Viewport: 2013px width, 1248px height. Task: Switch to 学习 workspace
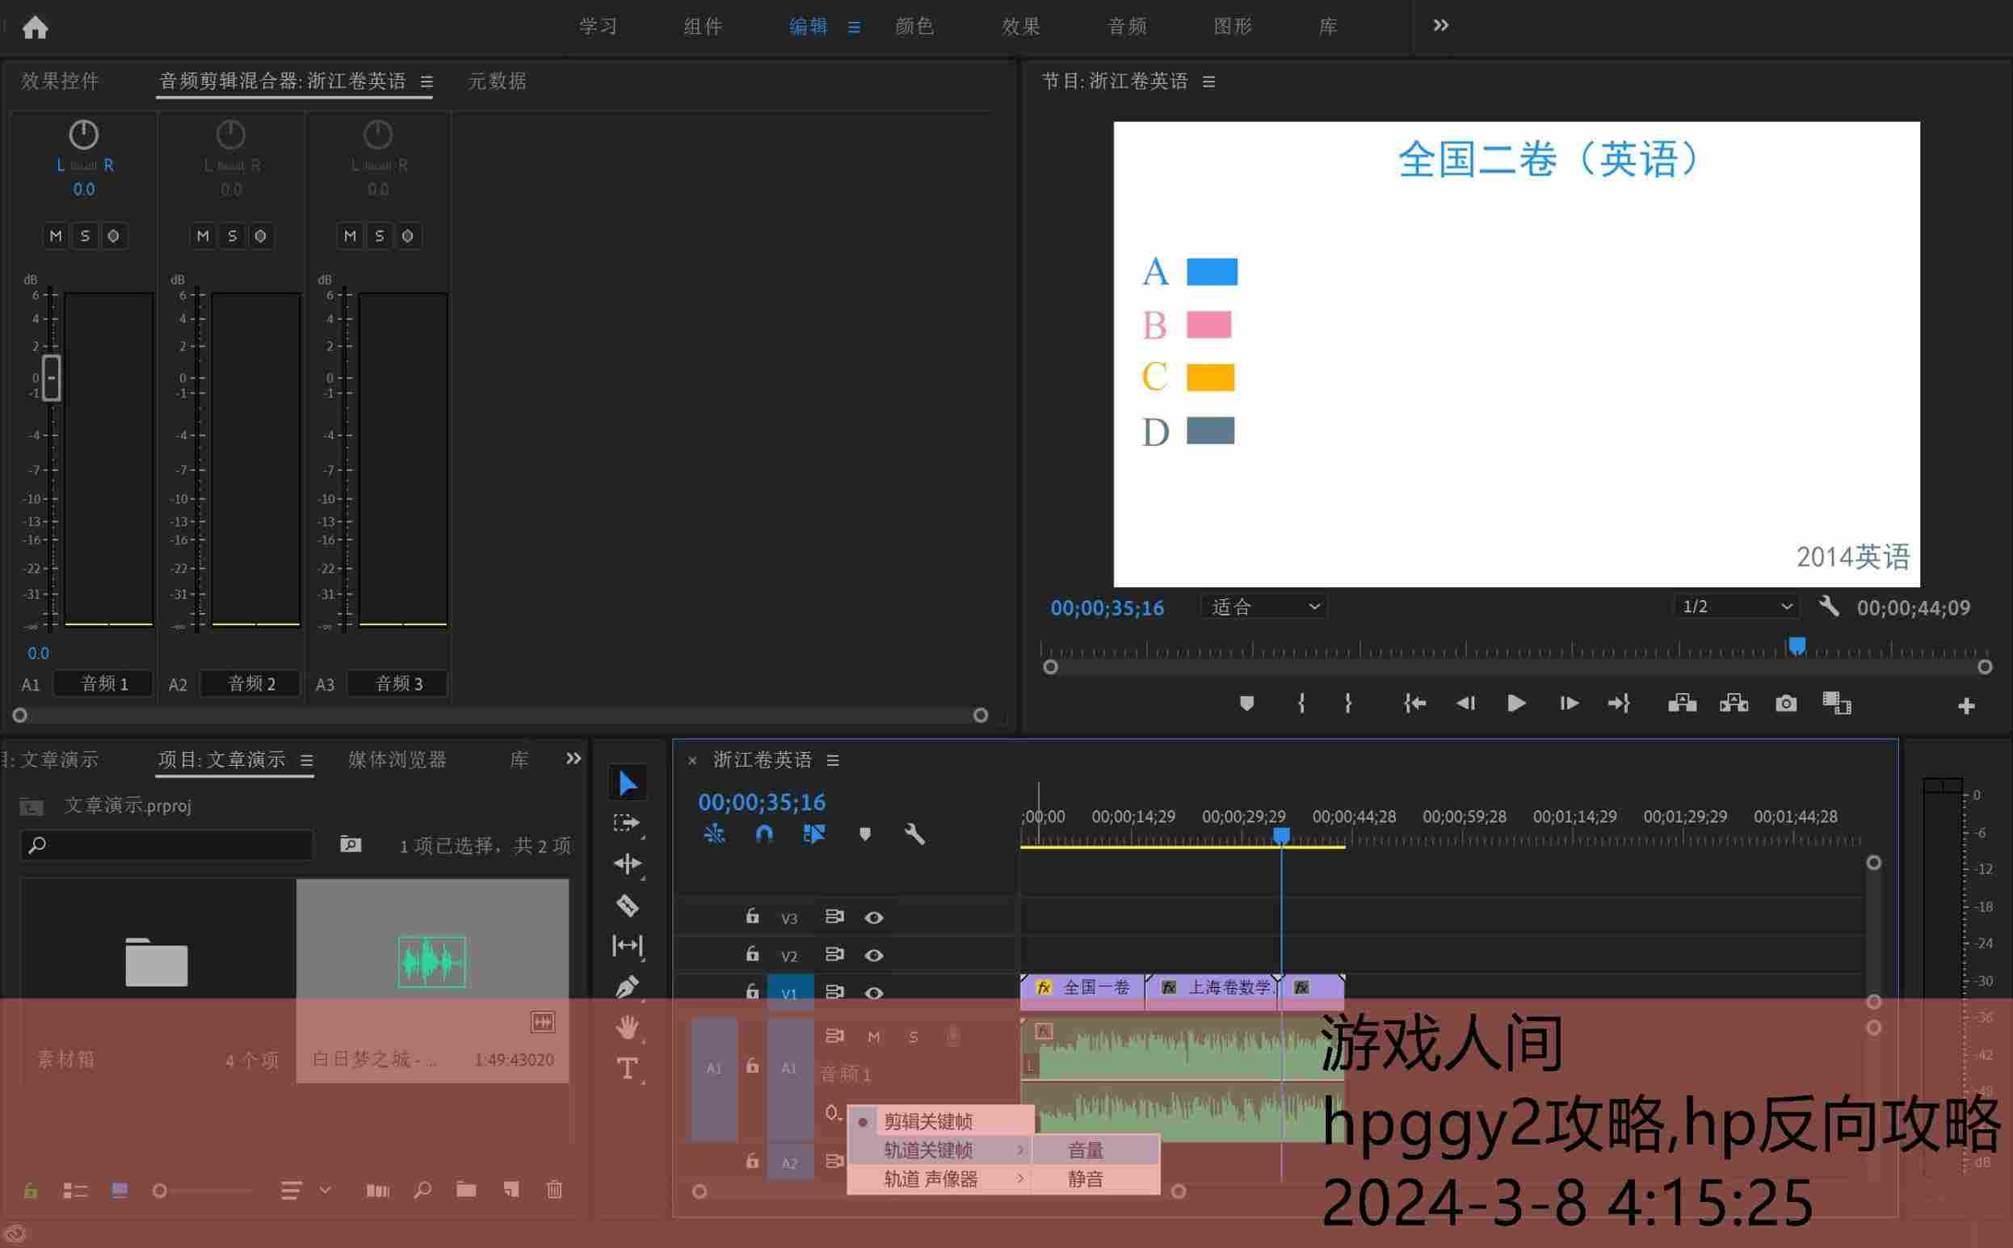599,27
